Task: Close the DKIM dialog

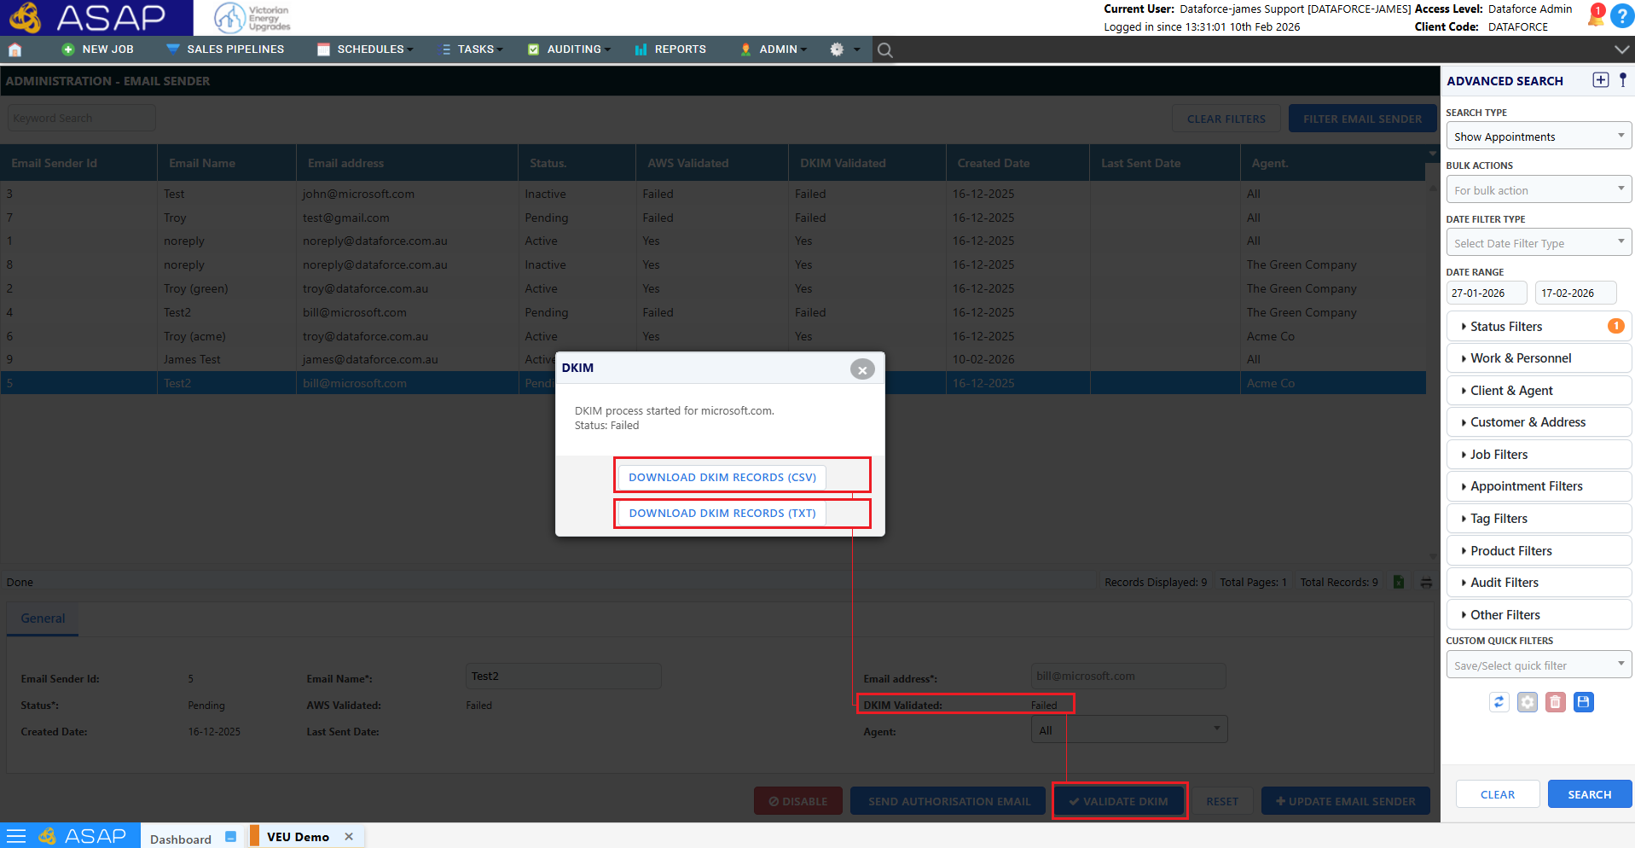Action: pyautogui.click(x=862, y=369)
